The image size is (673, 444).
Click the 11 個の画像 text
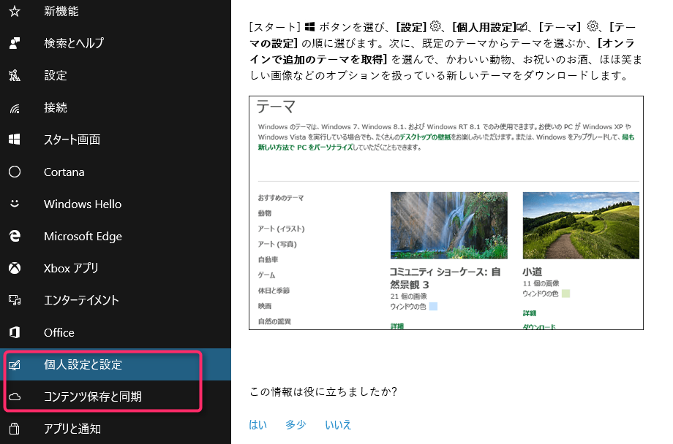pyautogui.click(x=541, y=283)
